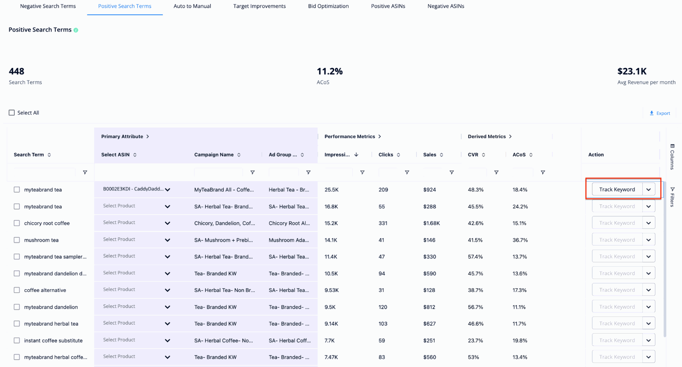Viewport: 682px width, 367px height.
Task: Open the Positive ASINs tab
Action: 388,6
